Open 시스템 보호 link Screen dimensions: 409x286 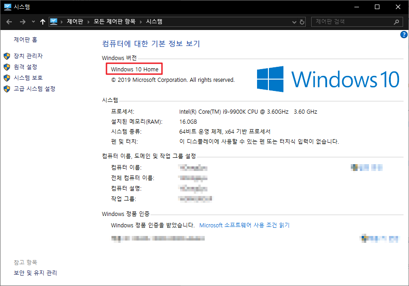(x=28, y=78)
